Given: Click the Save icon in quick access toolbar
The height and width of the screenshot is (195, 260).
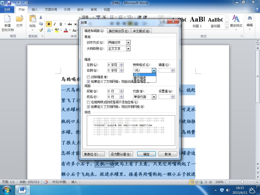Looking at the screenshot, I should pos(9,3).
